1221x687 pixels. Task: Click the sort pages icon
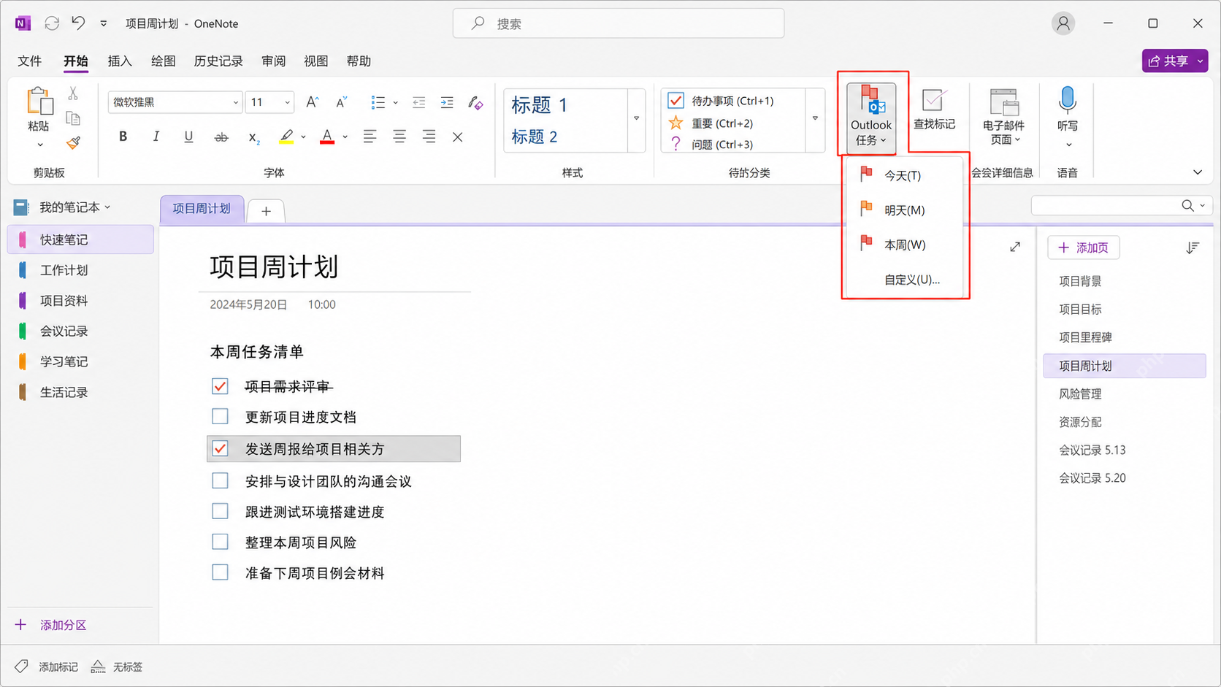click(x=1193, y=247)
